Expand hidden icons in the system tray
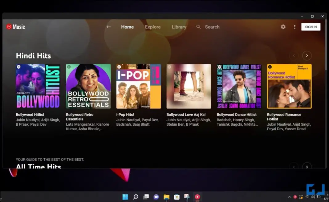The image size is (329, 202). point(289,197)
